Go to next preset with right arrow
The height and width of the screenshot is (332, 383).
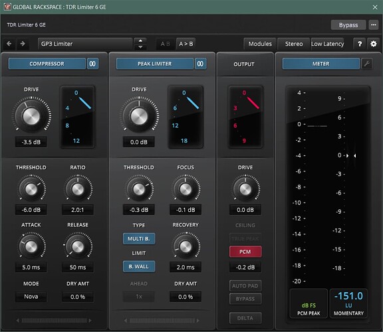pos(23,44)
